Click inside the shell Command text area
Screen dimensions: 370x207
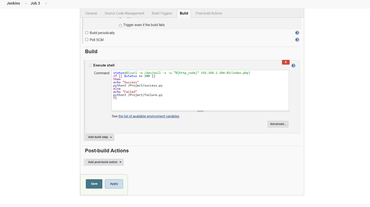pos(200,90)
